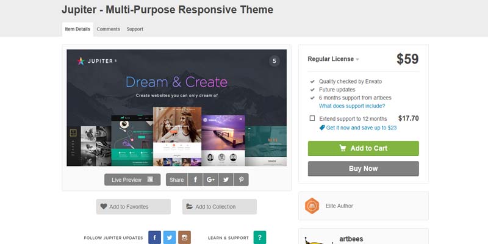
Task: Click the folder icon beside Add to Collection
Action: click(x=190, y=206)
